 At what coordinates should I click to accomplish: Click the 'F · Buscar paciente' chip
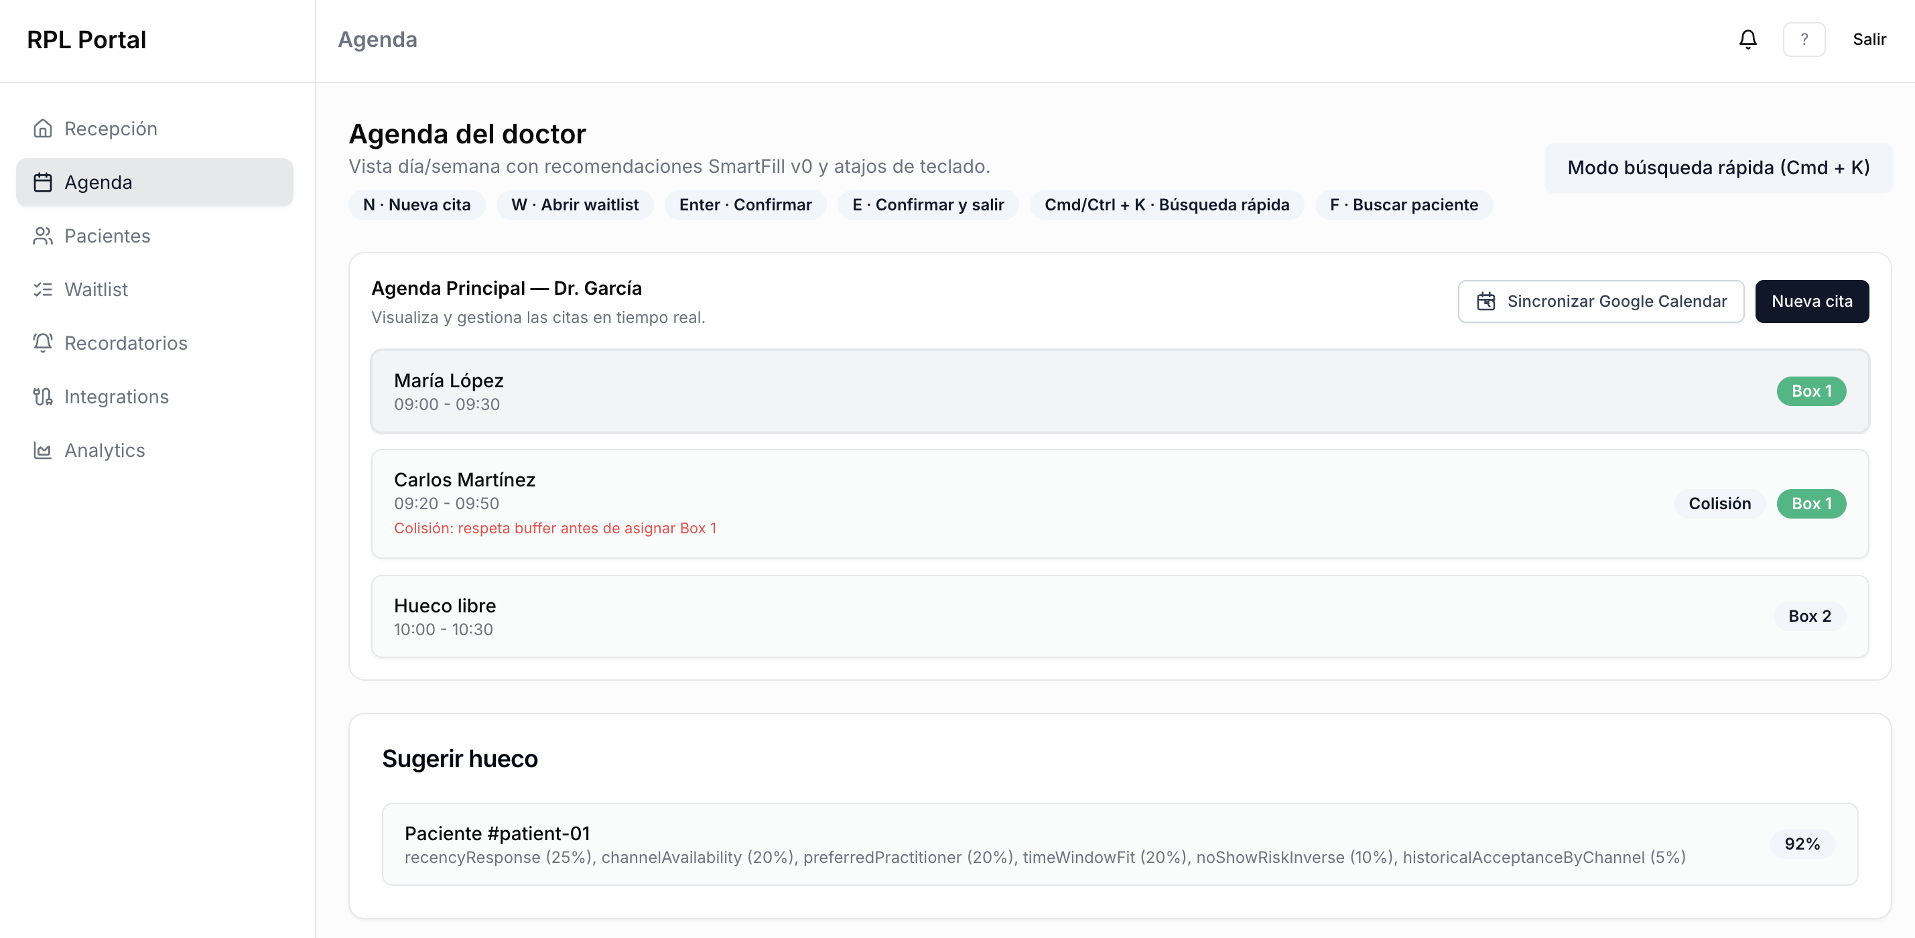[x=1404, y=204]
